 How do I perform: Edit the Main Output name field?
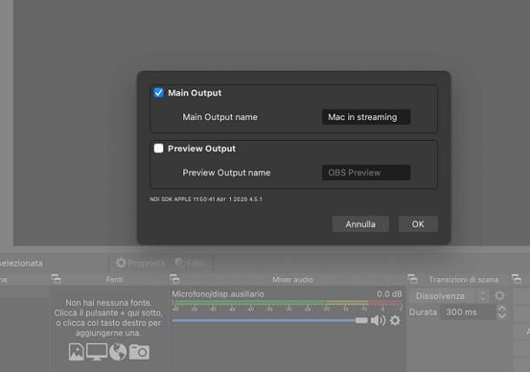coord(366,117)
